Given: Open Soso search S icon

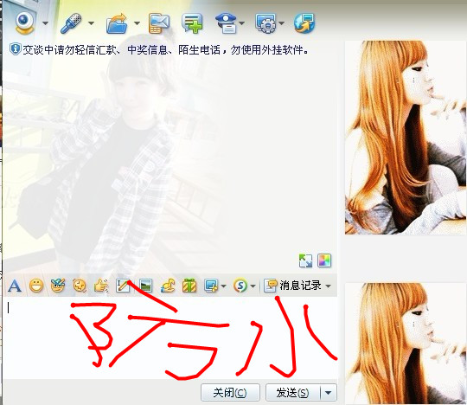Looking at the screenshot, I should 240,286.
